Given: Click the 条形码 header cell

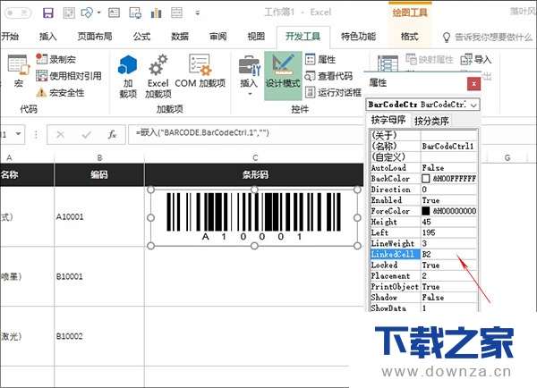Looking at the screenshot, I should 254,175.
